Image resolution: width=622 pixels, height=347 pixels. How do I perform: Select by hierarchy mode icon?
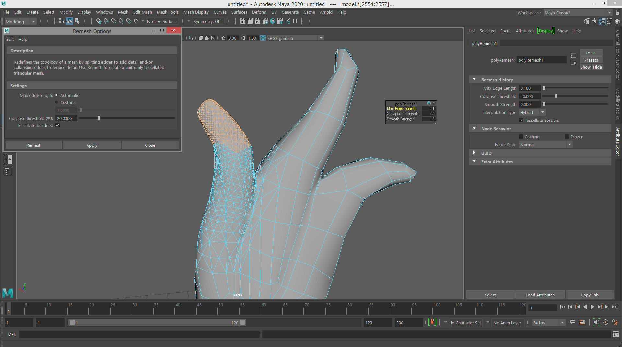62,21
